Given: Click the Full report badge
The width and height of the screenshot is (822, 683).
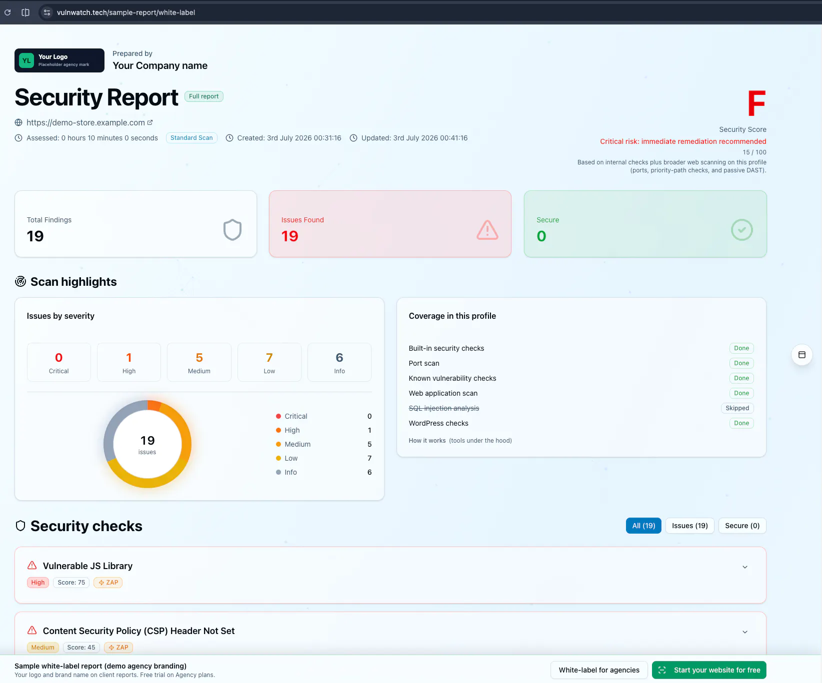Looking at the screenshot, I should (x=204, y=96).
